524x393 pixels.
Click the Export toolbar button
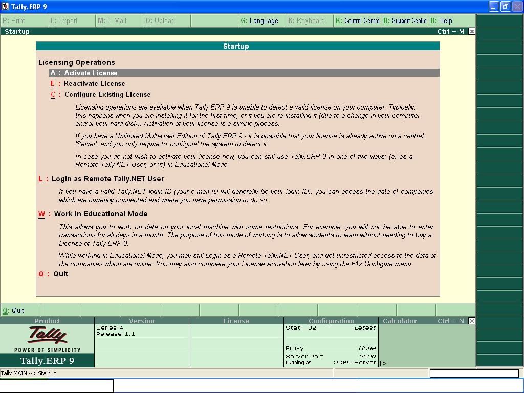[x=72, y=20]
